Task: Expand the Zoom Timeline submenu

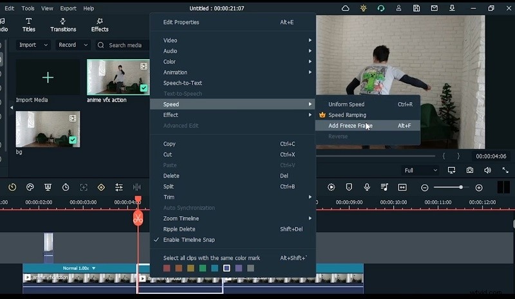Action: point(233,218)
